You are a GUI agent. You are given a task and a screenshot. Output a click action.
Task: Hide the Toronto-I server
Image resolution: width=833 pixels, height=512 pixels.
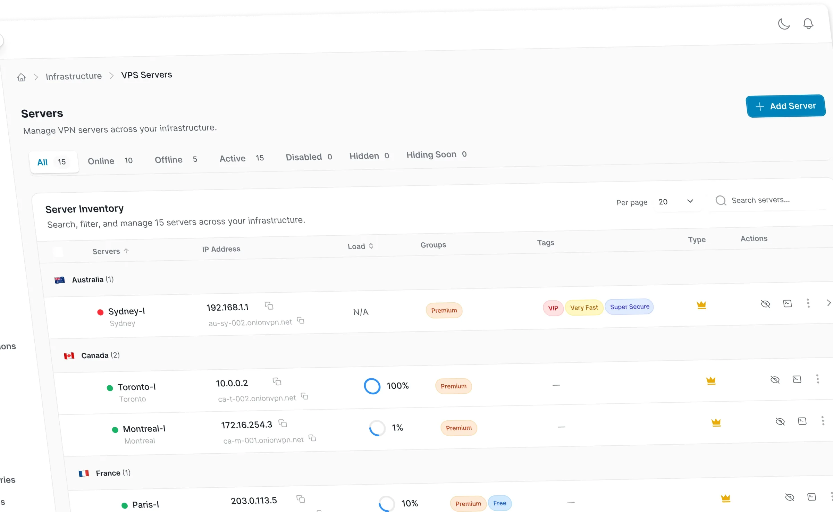[775, 380]
